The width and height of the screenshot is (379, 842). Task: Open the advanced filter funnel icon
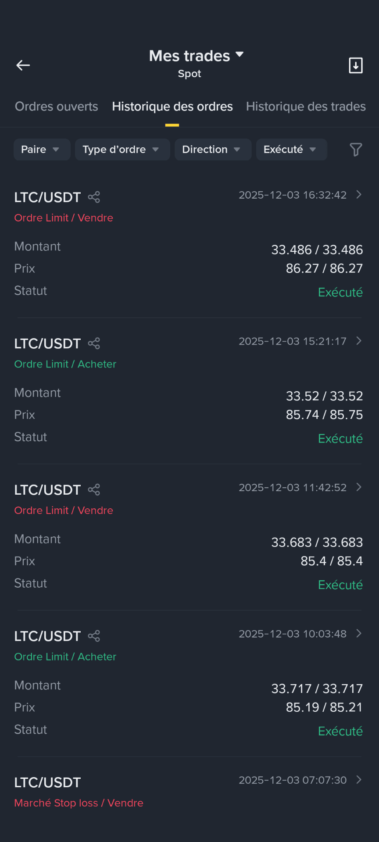click(356, 150)
